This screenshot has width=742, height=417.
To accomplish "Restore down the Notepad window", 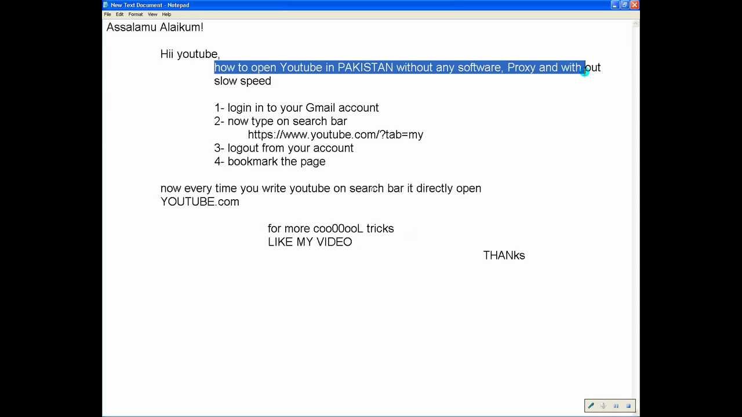I will 625,5.
